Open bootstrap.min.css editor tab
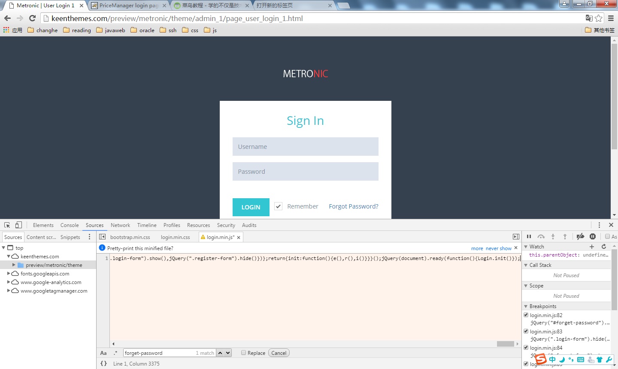Image resolution: width=618 pixels, height=369 pixels. click(x=130, y=237)
